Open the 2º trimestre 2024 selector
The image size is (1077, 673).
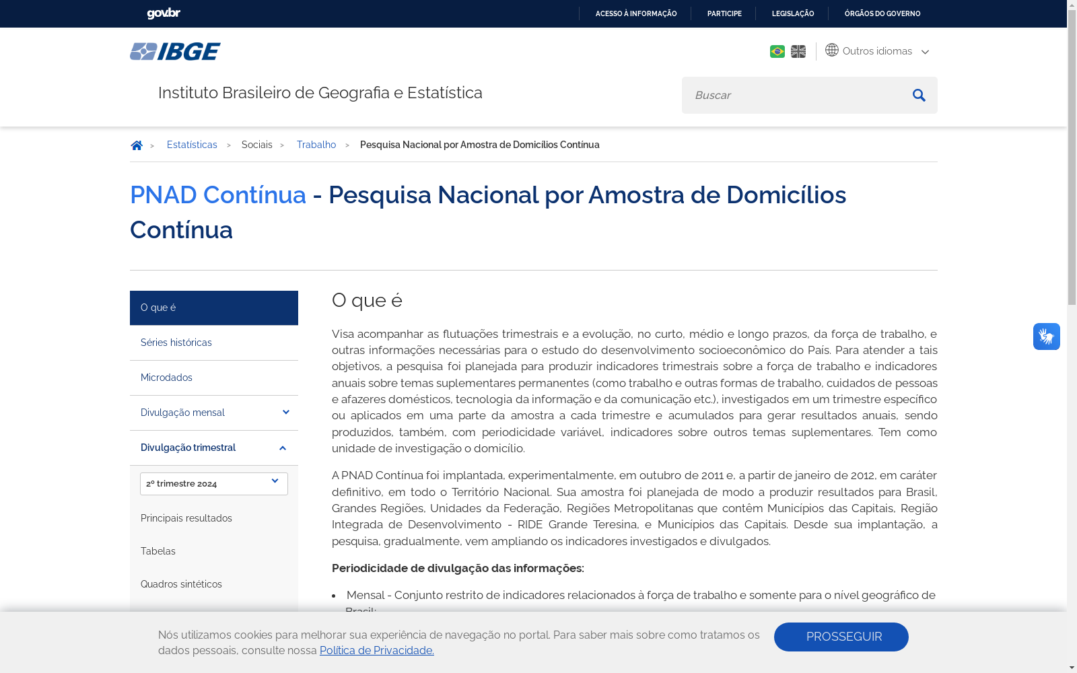[x=214, y=484]
